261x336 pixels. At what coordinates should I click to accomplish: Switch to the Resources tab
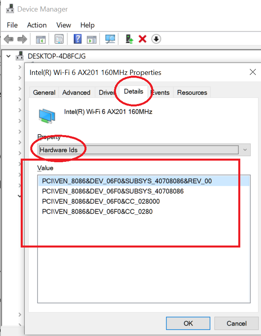click(192, 92)
